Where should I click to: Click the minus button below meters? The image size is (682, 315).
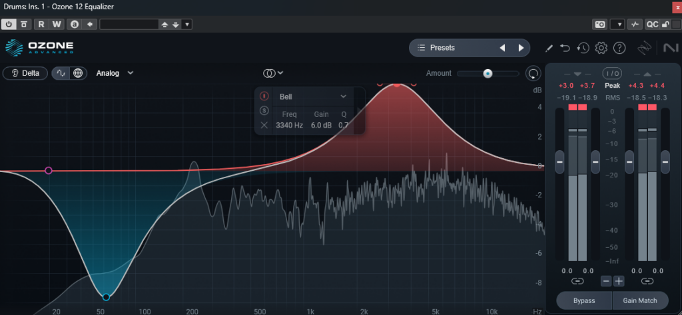click(x=606, y=281)
